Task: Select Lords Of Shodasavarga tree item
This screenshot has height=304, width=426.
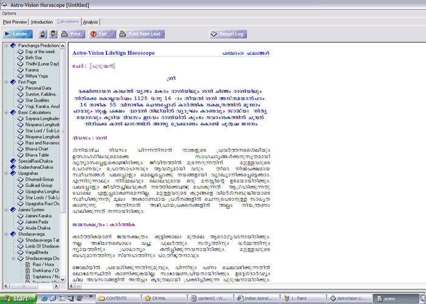Action: (42, 246)
